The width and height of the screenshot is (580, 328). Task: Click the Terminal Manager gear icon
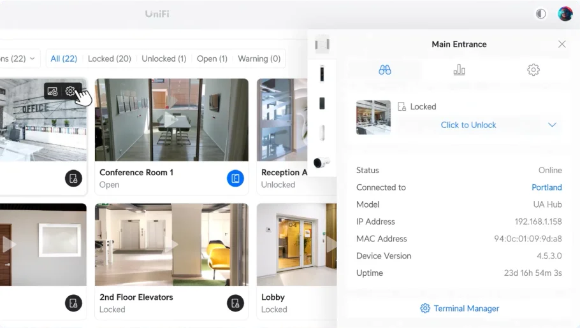(425, 308)
